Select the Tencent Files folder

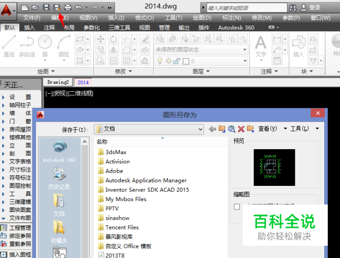click(x=118, y=227)
